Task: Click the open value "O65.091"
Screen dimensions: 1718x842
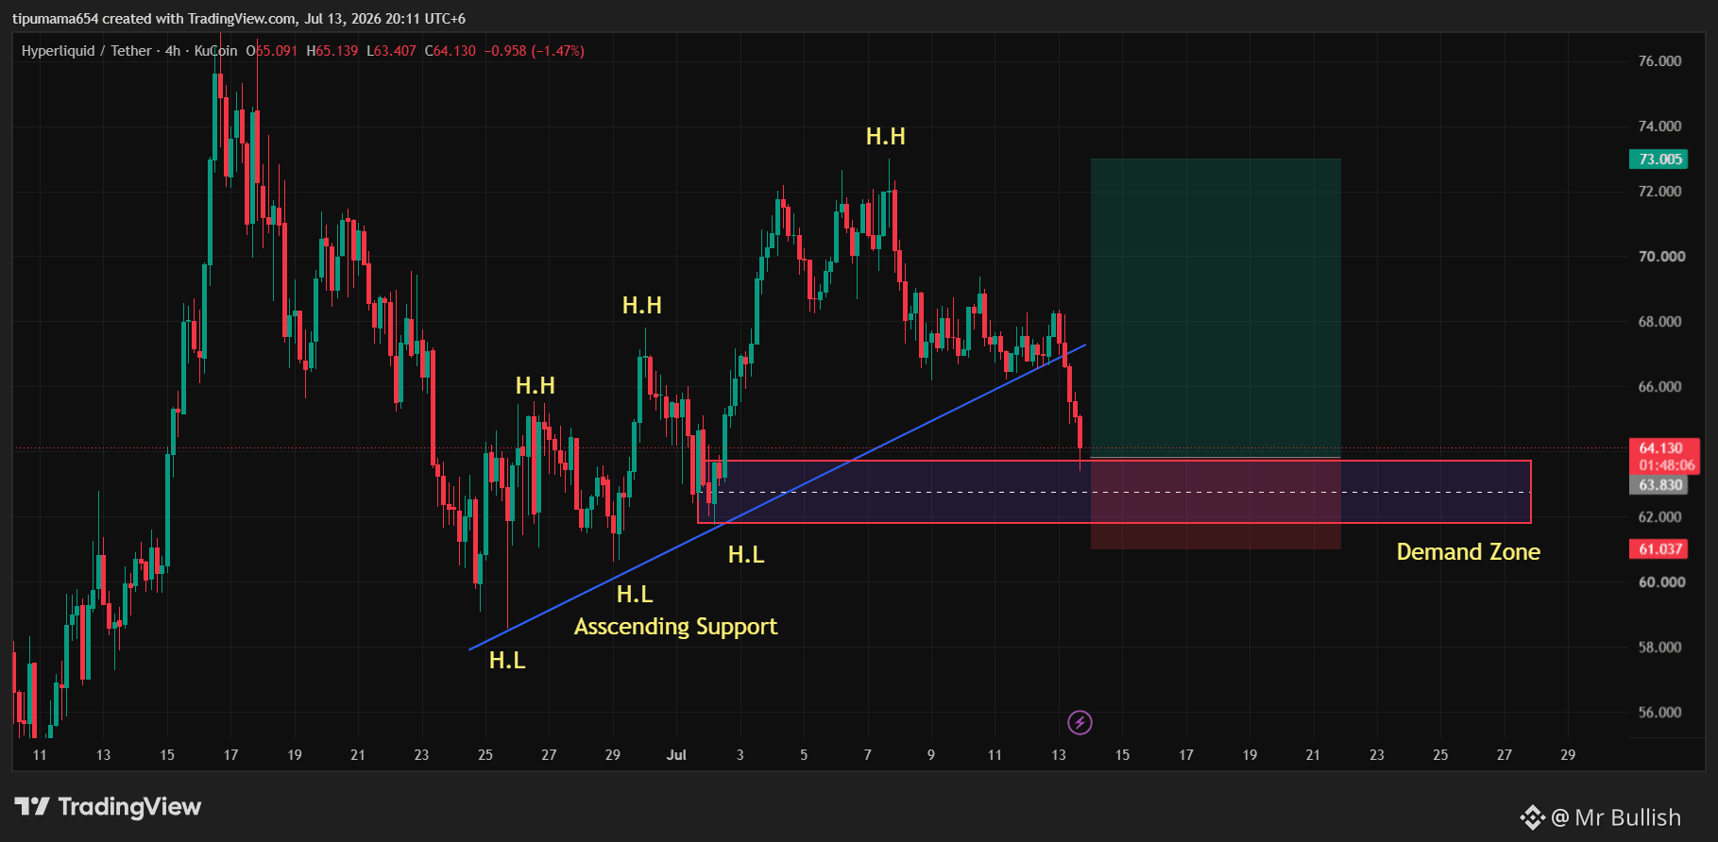Action: click(x=272, y=51)
